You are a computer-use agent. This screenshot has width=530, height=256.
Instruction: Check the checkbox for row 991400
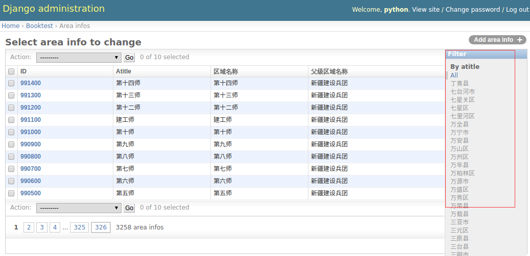point(11,83)
